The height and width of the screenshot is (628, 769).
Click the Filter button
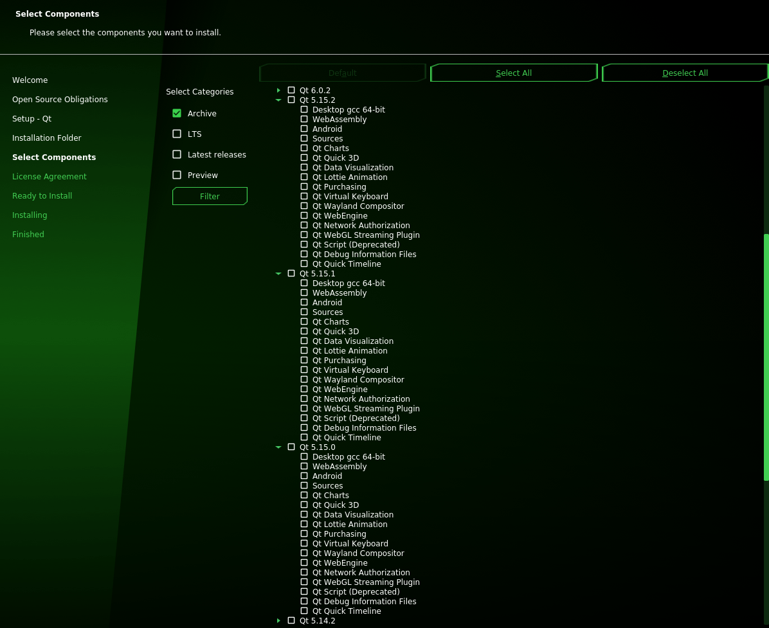210,196
